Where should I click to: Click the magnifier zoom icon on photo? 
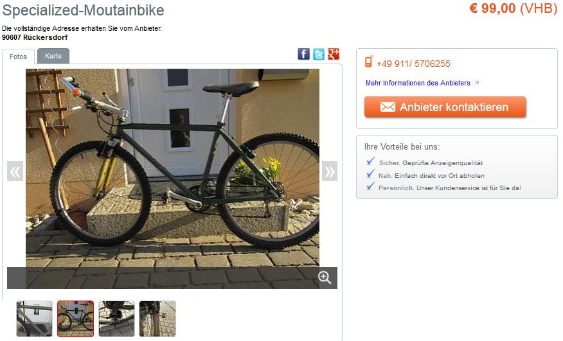point(325,277)
